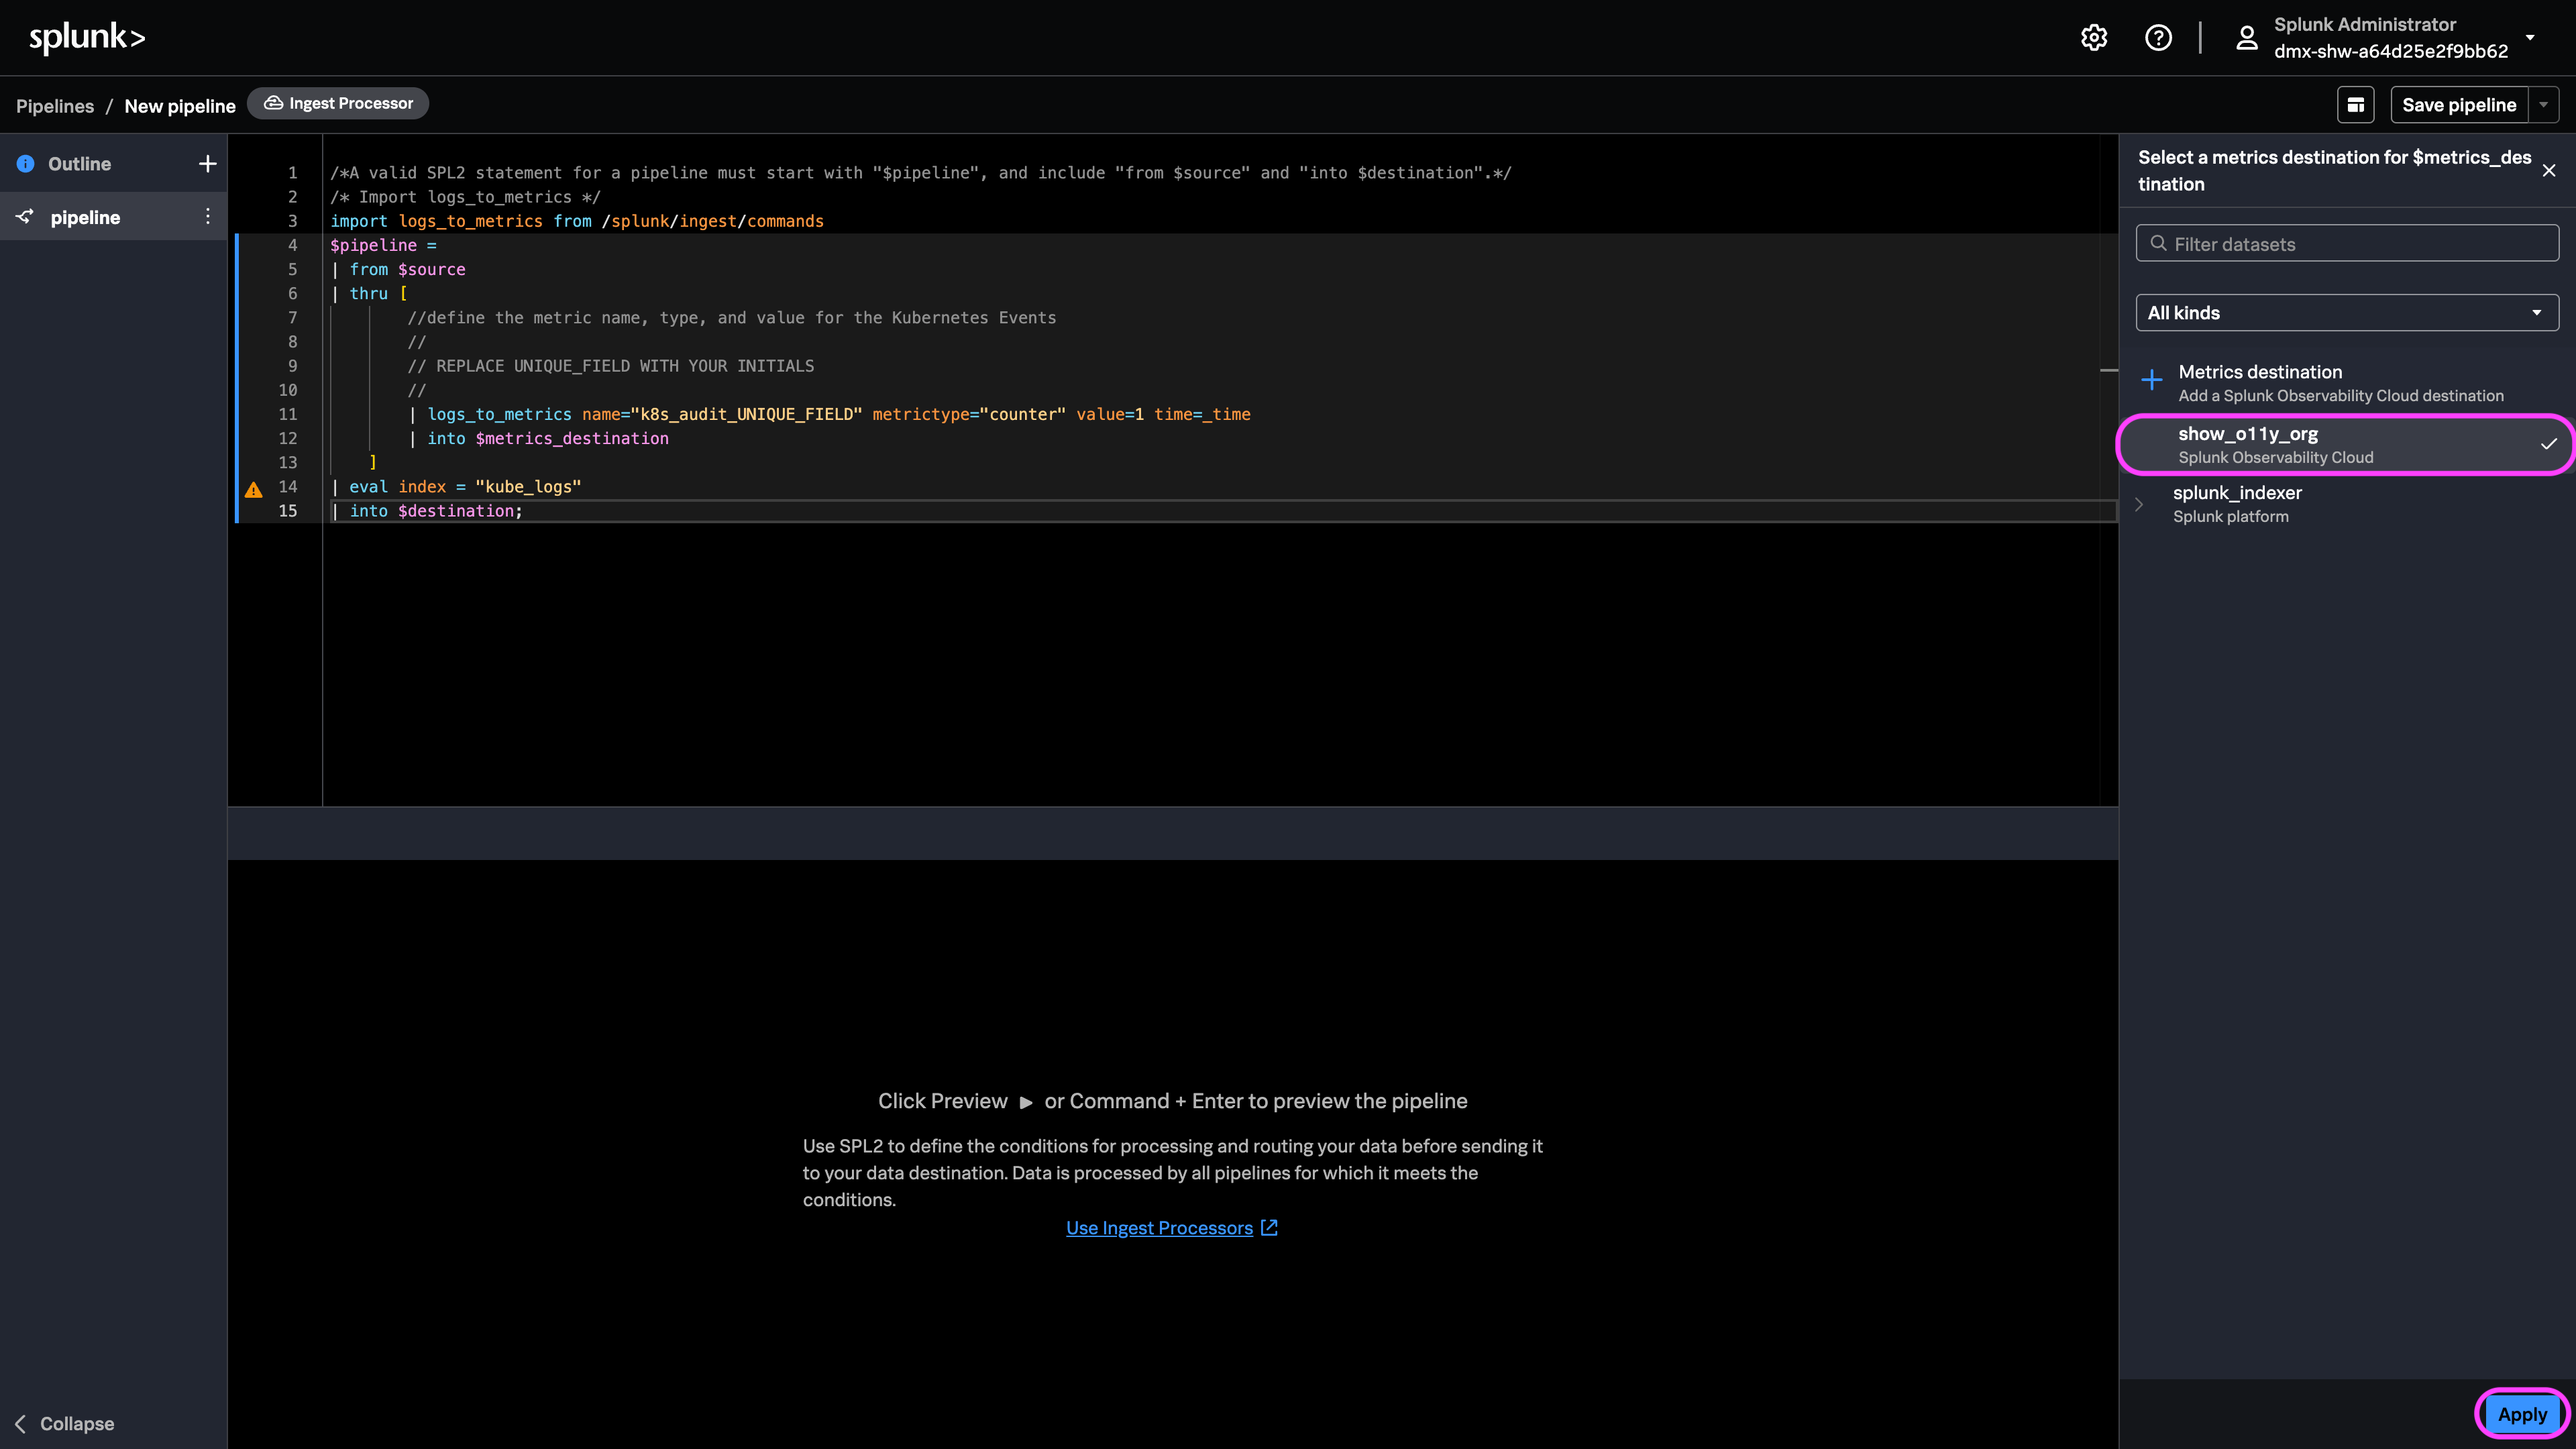Click New pipeline breadcrumb title

click(180, 106)
